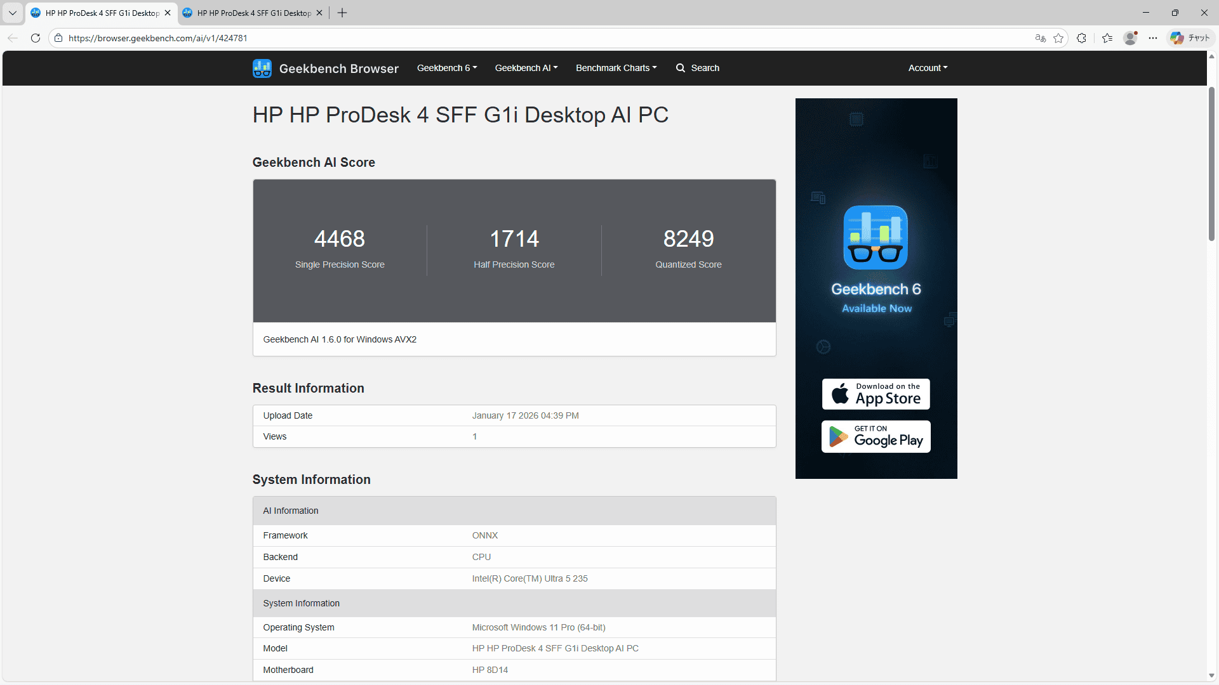Reload the page with the refresh icon
Viewport: 1219px width, 685px height.
coord(36,38)
